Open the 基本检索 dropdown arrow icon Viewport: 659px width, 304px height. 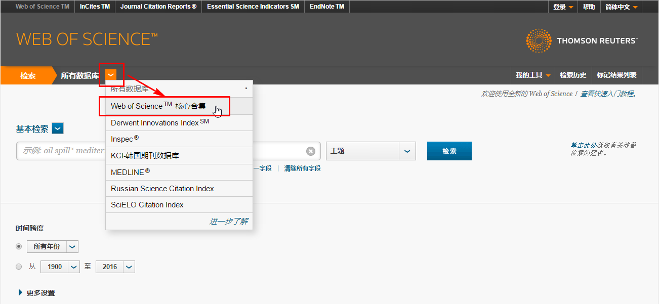click(57, 128)
